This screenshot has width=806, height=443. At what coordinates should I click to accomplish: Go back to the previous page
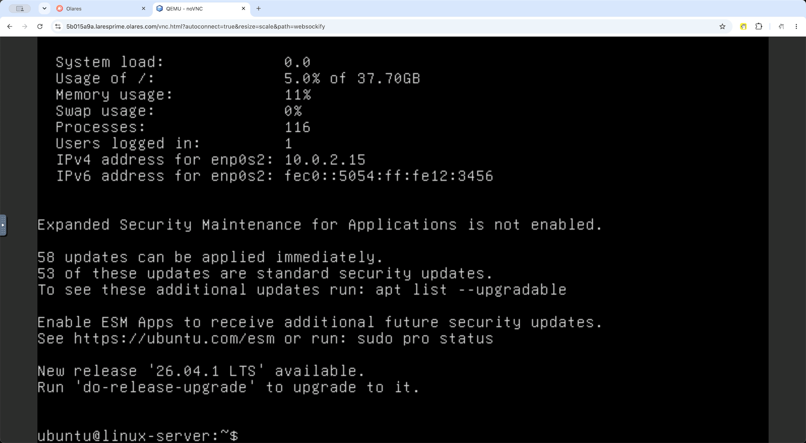coord(10,26)
